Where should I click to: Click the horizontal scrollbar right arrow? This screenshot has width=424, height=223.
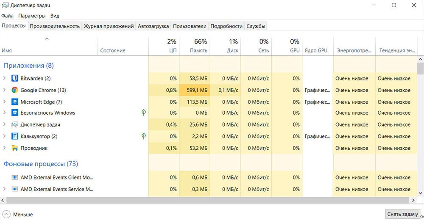click(413, 200)
